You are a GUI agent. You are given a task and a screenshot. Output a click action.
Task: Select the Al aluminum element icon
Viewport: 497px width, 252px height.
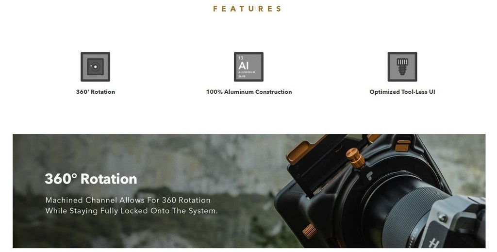[249, 67]
